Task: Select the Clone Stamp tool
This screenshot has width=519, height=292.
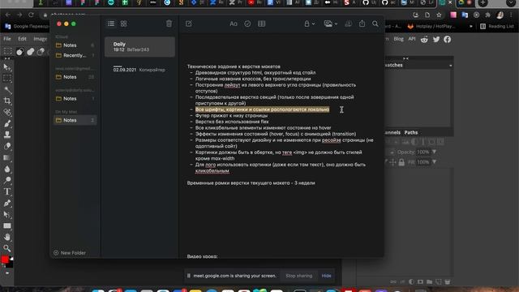Action: (x=7, y=135)
